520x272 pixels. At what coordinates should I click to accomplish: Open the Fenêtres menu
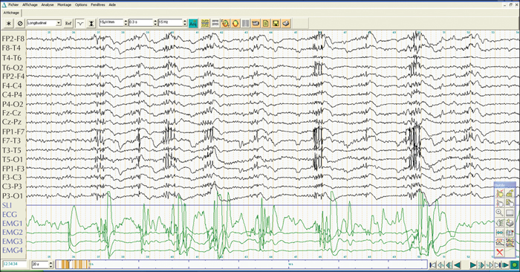98,4
